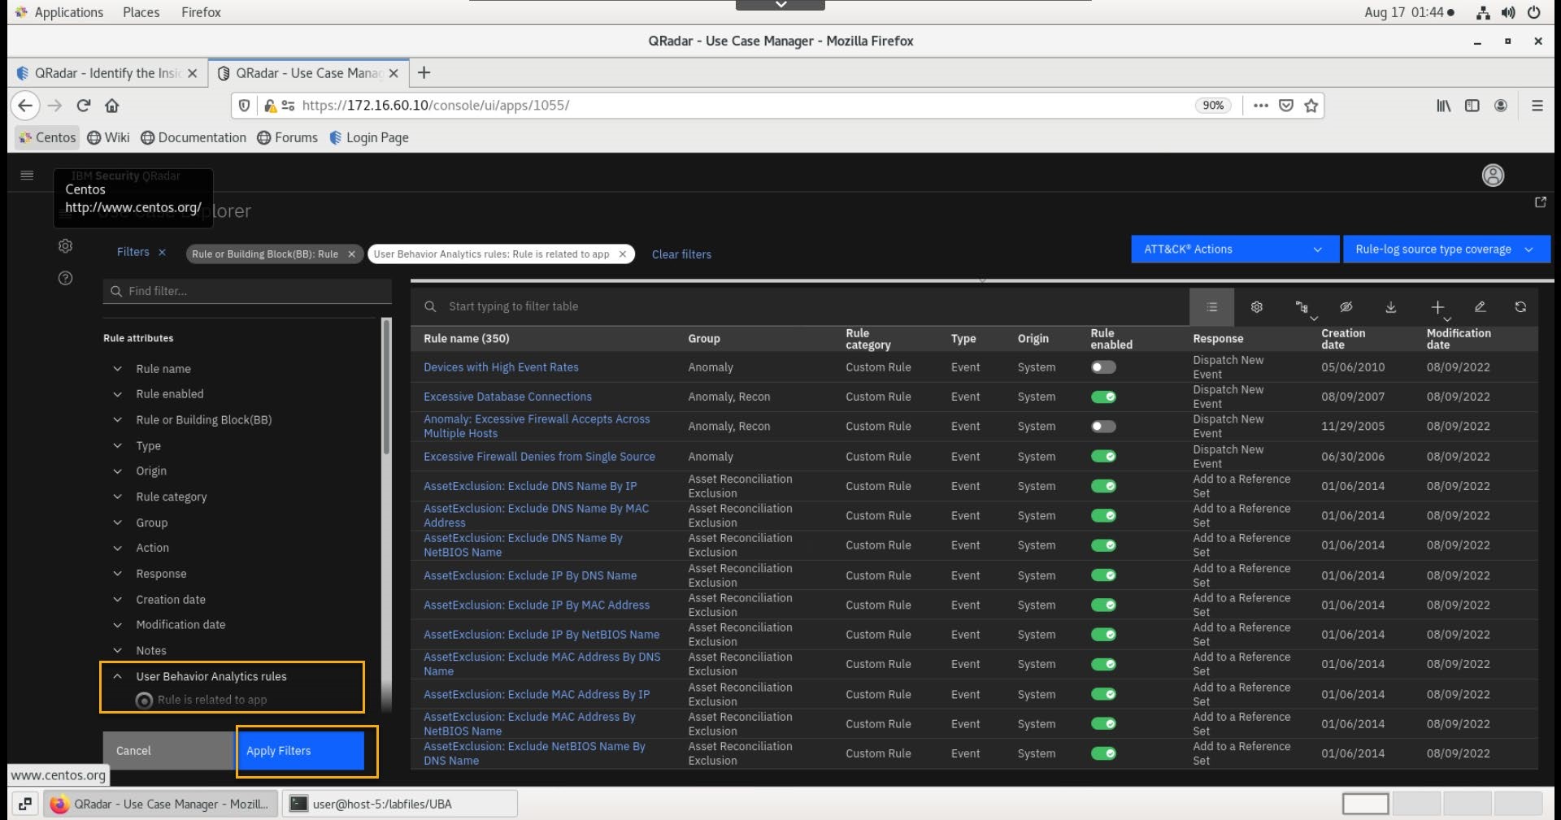Open Firefox page actions (three dots)
The image size is (1561, 820).
click(x=1261, y=106)
